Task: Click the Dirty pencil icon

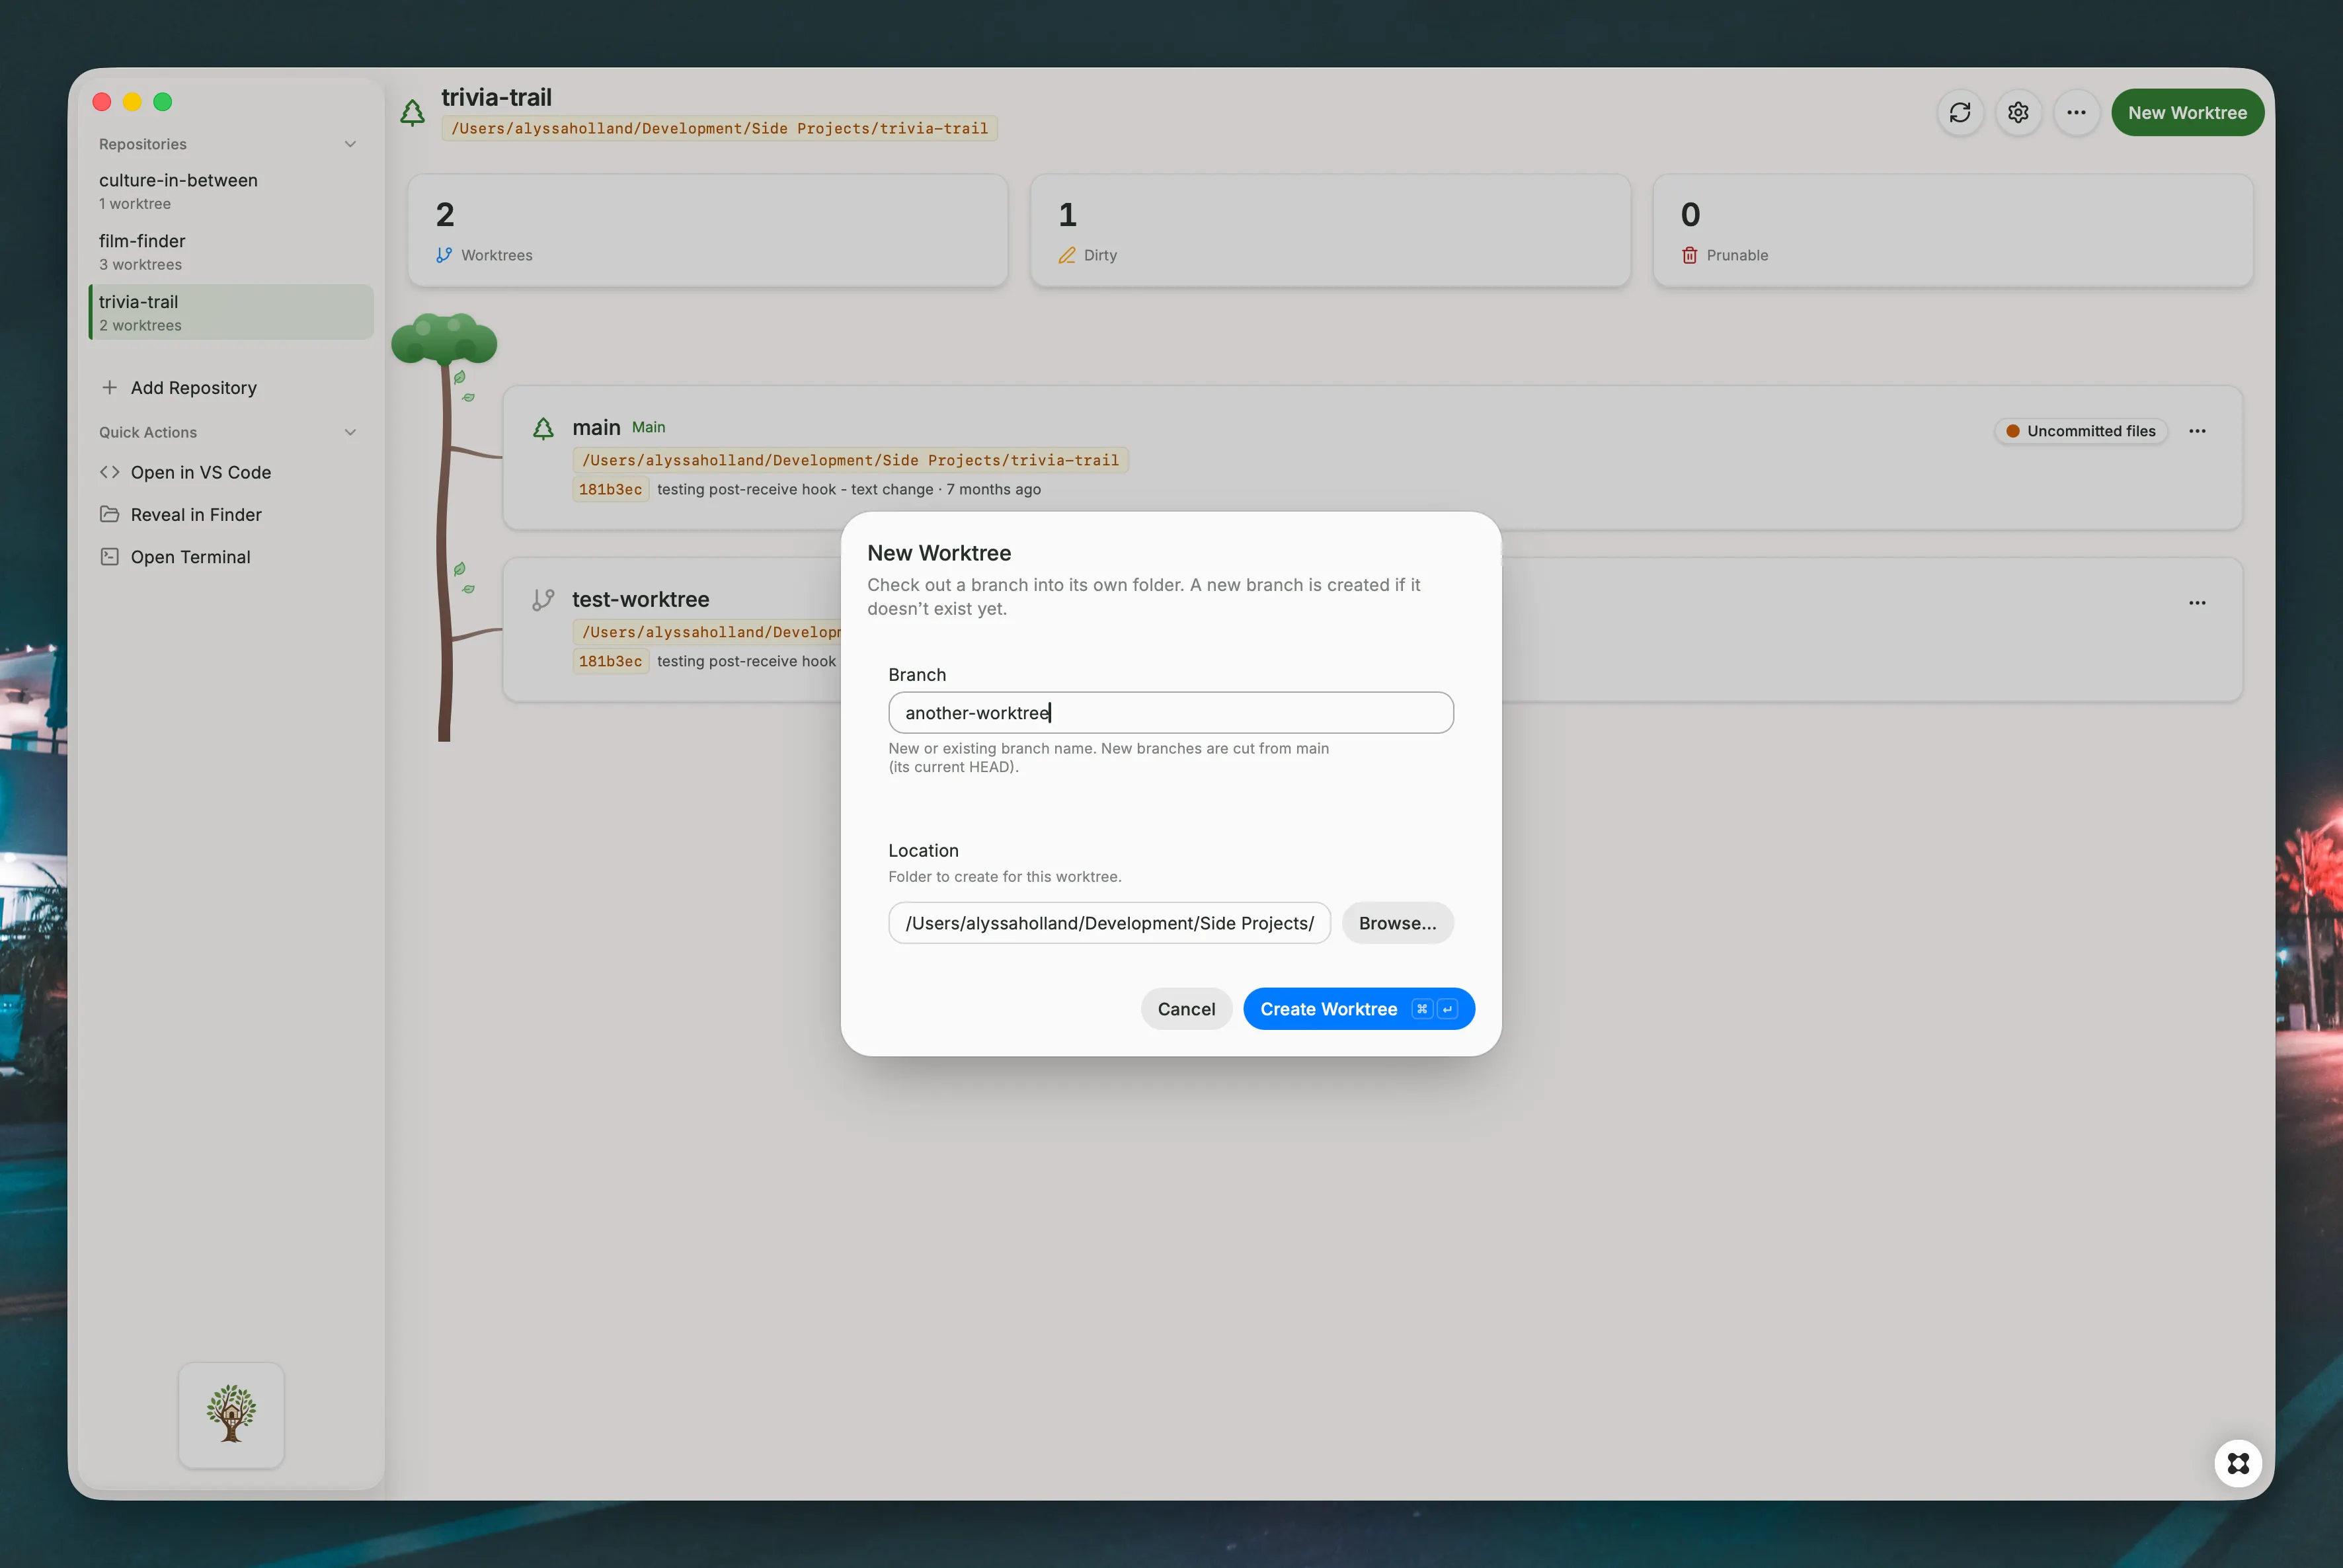Action: (1067, 255)
